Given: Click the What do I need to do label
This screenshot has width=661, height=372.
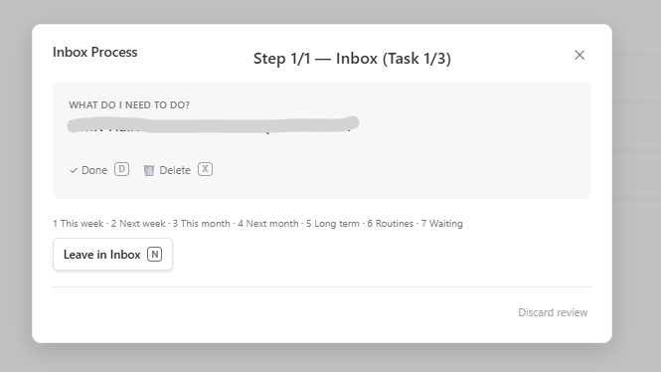Looking at the screenshot, I should coord(129,105).
